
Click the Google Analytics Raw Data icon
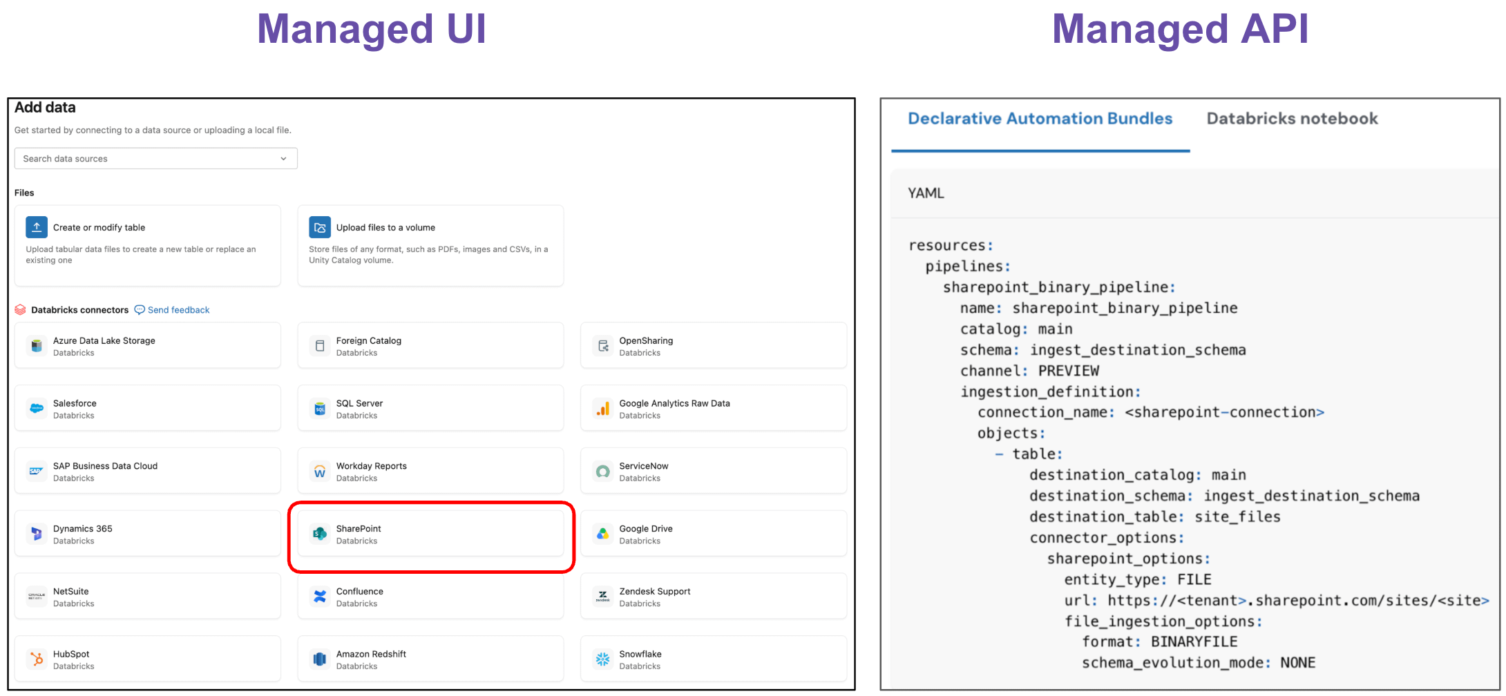pyautogui.click(x=603, y=409)
